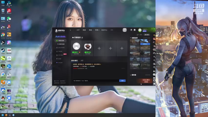Screen dimensions: 208x117
Task: Click headset icon above the chat bubble
Action: pyautogui.click(x=154, y=80)
